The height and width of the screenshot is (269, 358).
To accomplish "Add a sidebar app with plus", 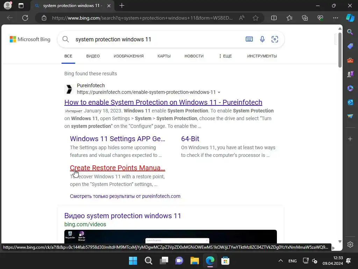I will (x=350, y=139).
